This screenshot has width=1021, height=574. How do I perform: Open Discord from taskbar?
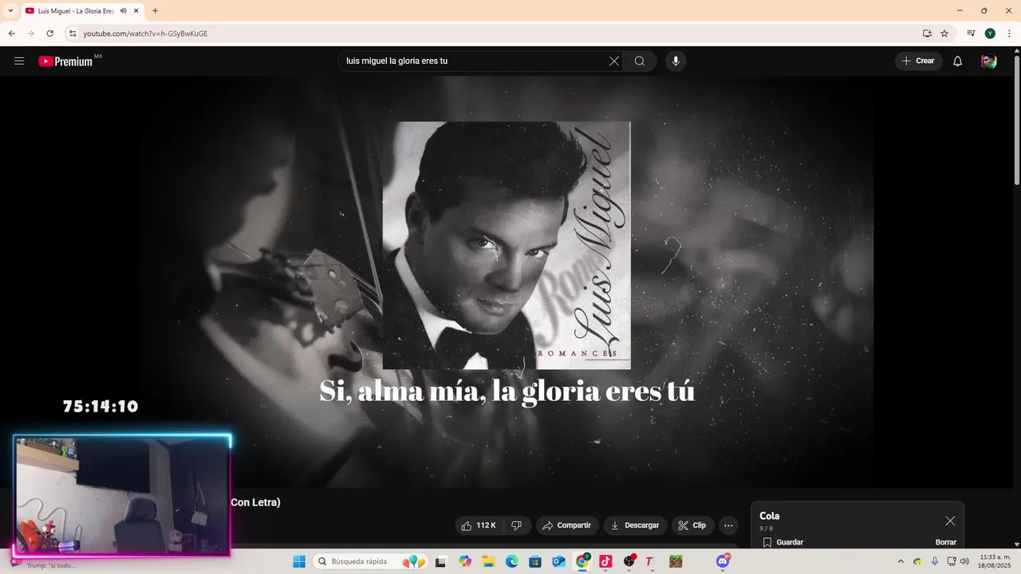pos(723,561)
